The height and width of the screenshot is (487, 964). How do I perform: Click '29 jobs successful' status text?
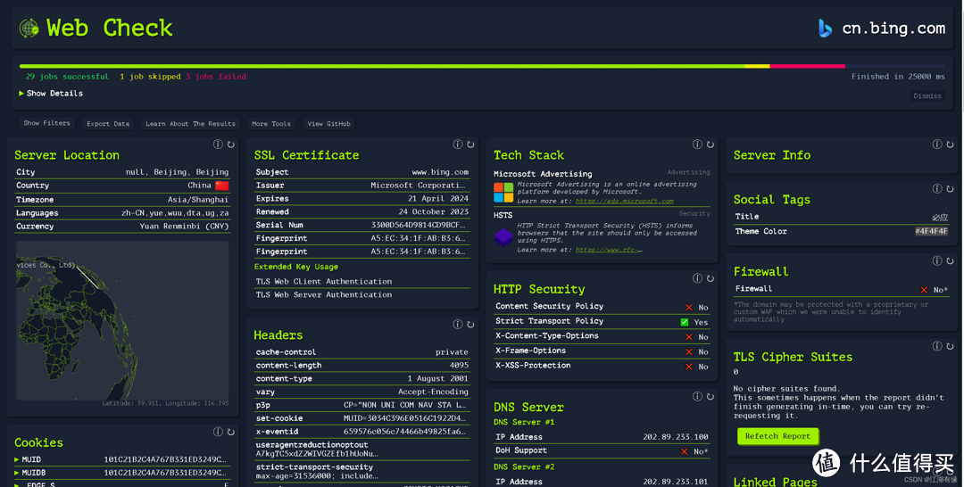pyautogui.click(x=67, y=77)
